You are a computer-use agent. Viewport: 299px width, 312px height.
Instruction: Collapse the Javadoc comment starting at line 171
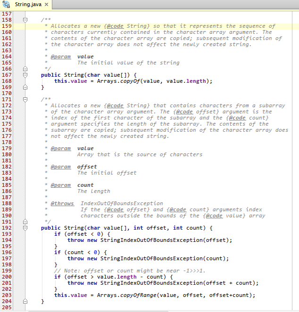pyautogui.click(x=25, y=99)
